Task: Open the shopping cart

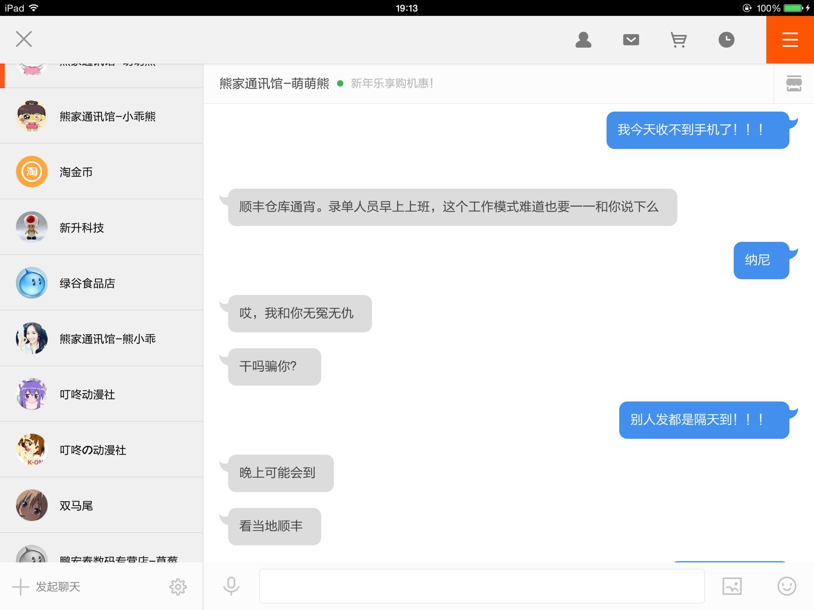Action: tap(678, 40)
